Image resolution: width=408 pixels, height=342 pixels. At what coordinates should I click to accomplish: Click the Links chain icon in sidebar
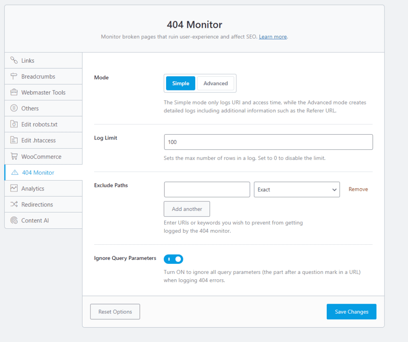point(14,60)
